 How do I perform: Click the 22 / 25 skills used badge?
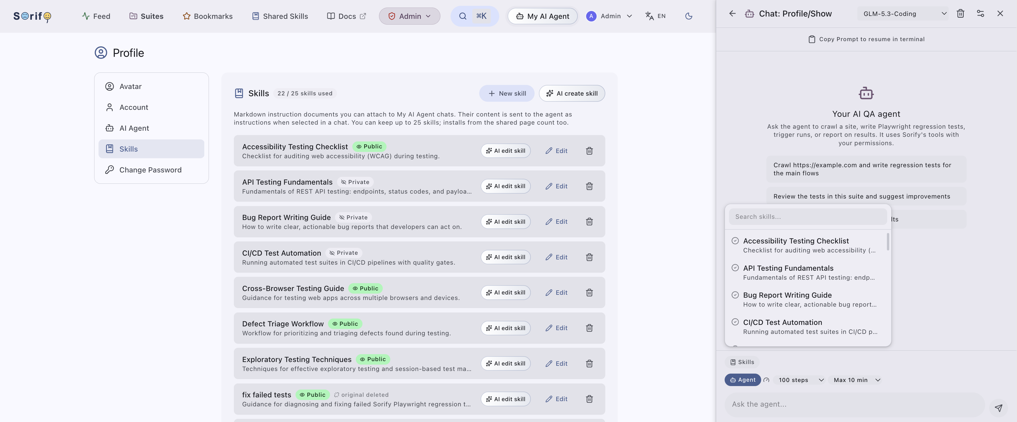pos(305,94)
